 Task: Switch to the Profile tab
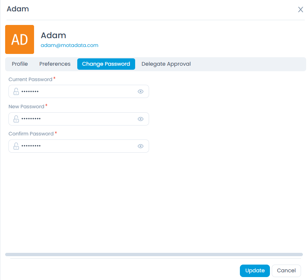point(20,64)
